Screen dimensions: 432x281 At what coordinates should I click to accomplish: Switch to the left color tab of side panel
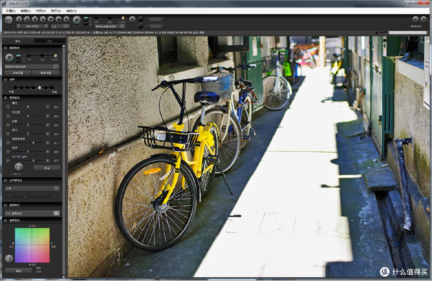point(18,41)
